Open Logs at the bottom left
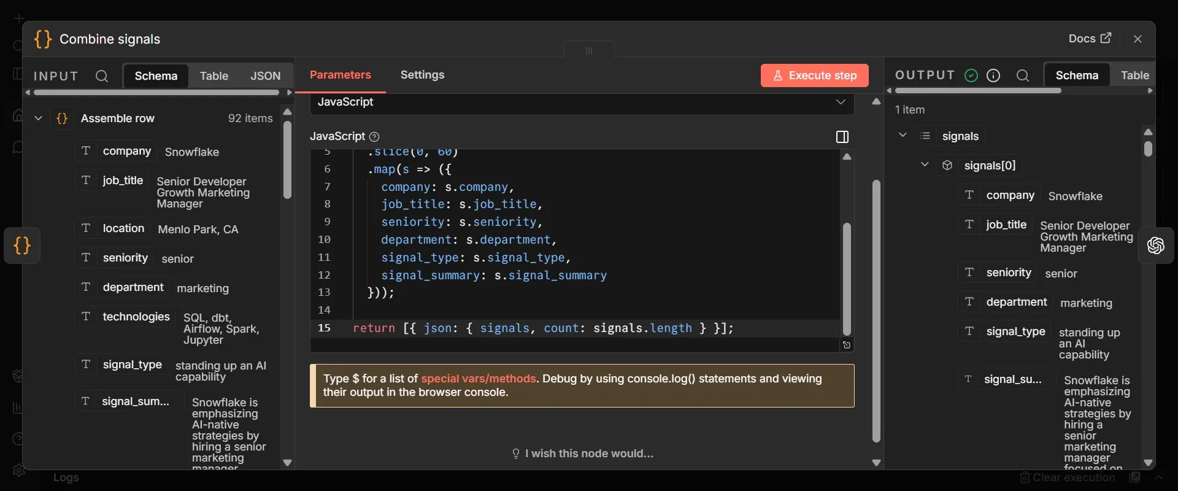The height and width of the screenshot is (491, 1178). coord(66,477)
